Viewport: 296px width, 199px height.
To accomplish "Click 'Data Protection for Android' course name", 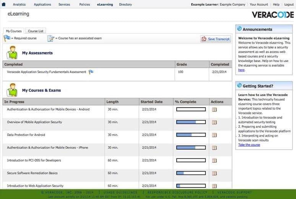I will (x=26, y=135).
